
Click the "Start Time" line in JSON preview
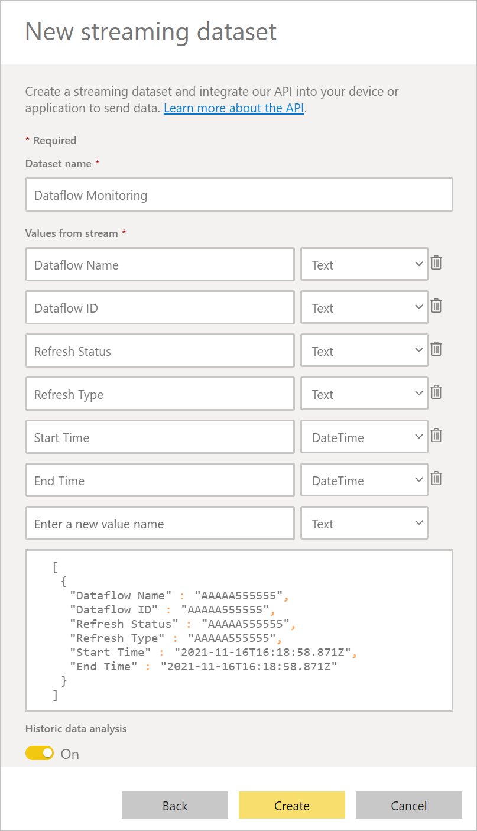214,653
